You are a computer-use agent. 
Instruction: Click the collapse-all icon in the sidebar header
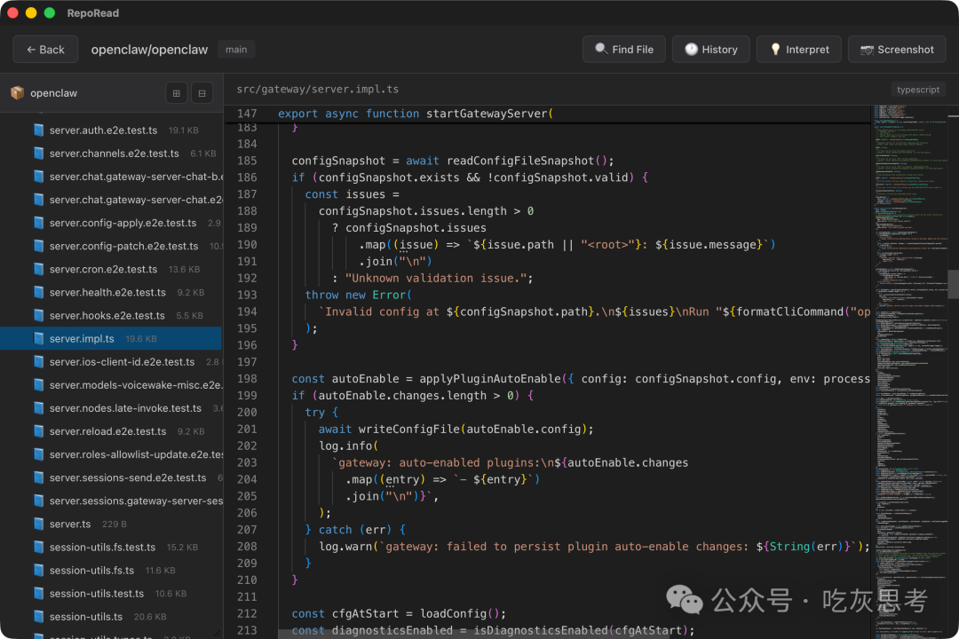point(202,93)
